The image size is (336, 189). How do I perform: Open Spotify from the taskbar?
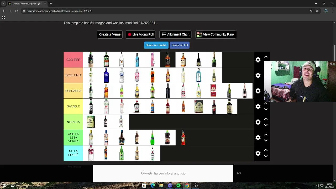click(178, 186)
